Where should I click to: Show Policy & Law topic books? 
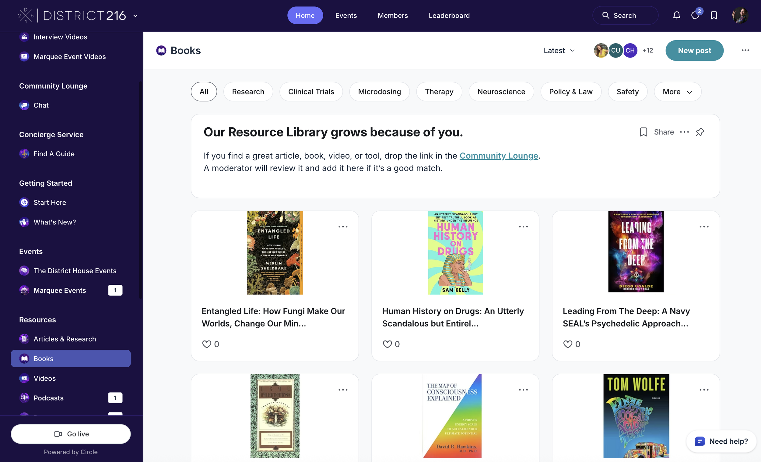[571, 91]
